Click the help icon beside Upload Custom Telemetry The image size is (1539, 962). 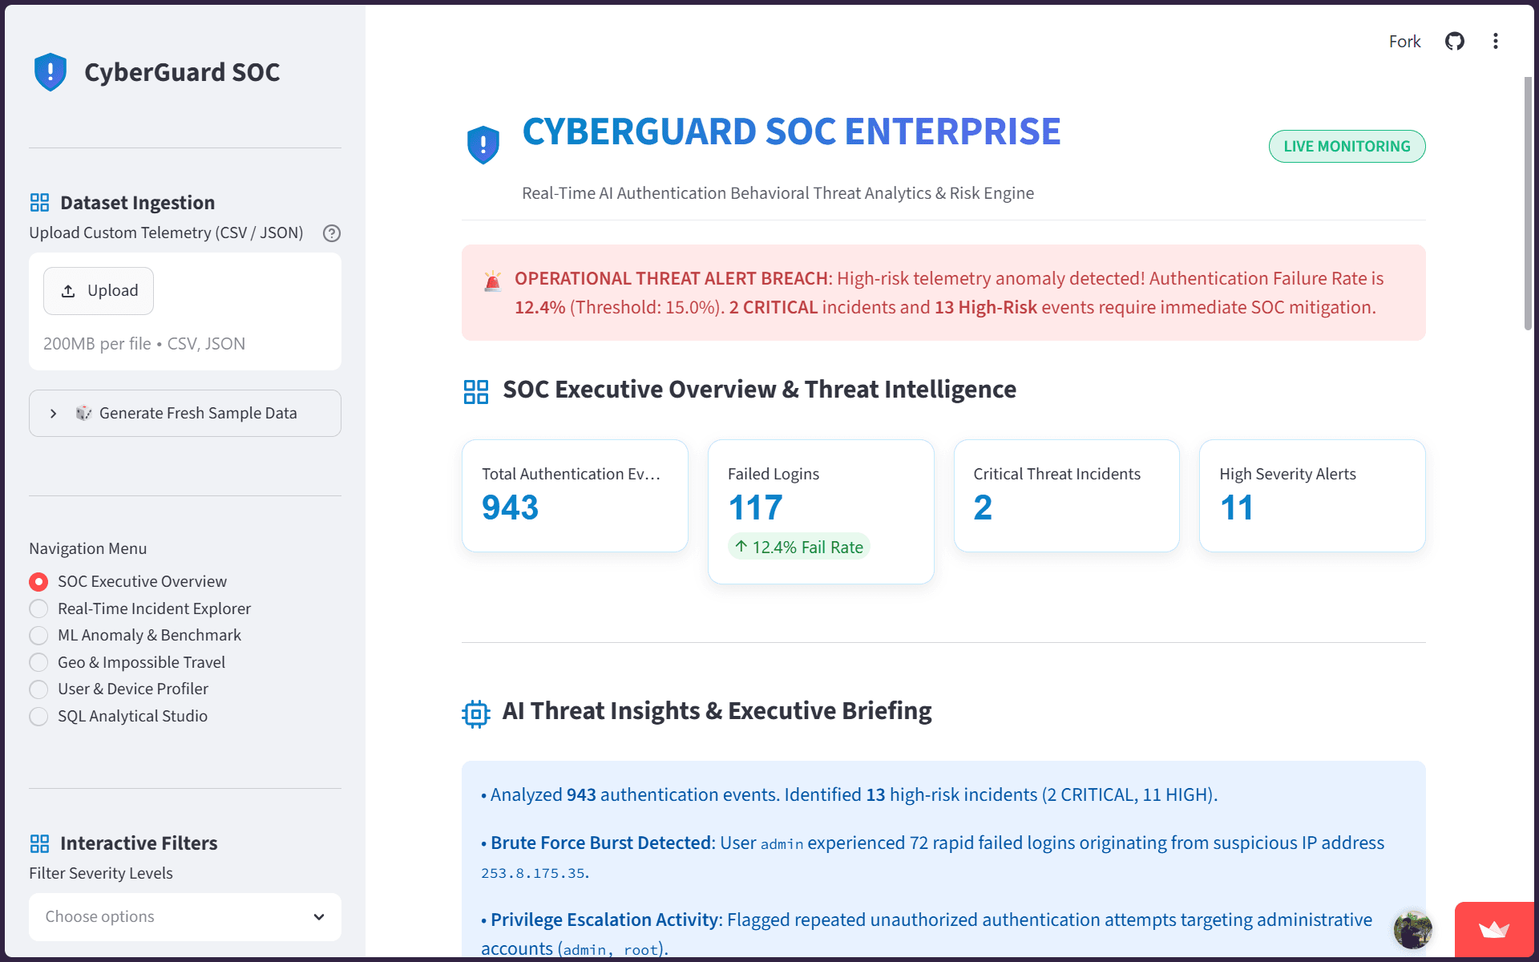pyautogui.click(x=332, y=233)
